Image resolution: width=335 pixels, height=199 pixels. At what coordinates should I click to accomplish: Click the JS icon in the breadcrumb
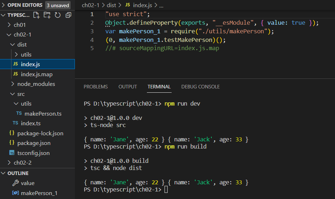[x=128, y=5]
